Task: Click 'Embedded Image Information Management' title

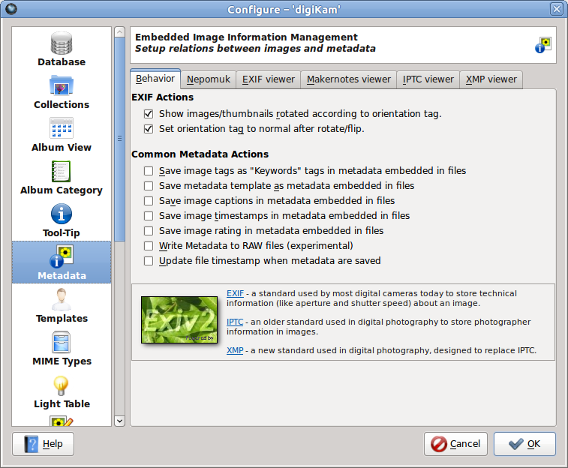Action: (x=246, y=37)
